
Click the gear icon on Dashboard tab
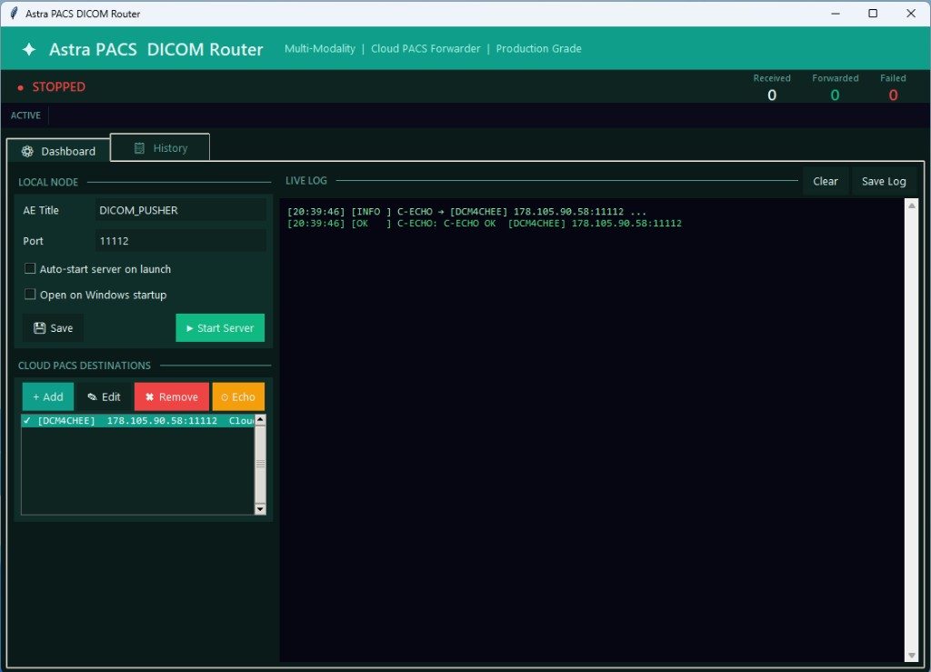coord(27,151)
